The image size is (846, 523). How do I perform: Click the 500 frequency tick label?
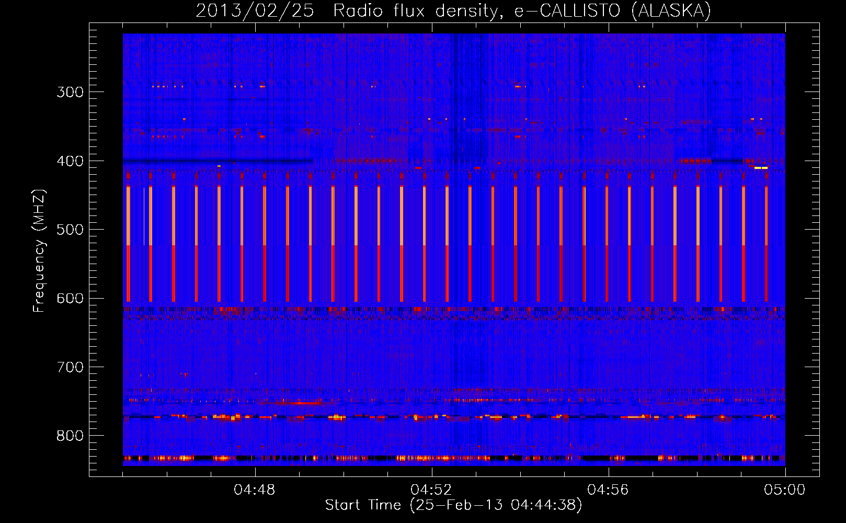[70, 230]
